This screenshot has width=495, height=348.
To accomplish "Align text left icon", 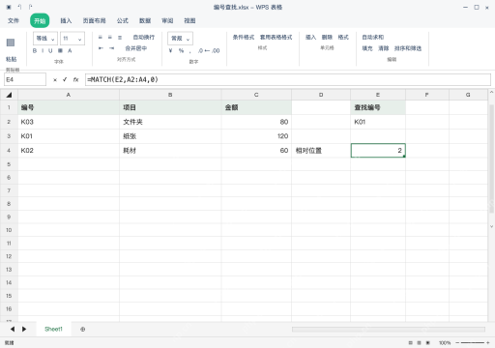I will 101,38.
